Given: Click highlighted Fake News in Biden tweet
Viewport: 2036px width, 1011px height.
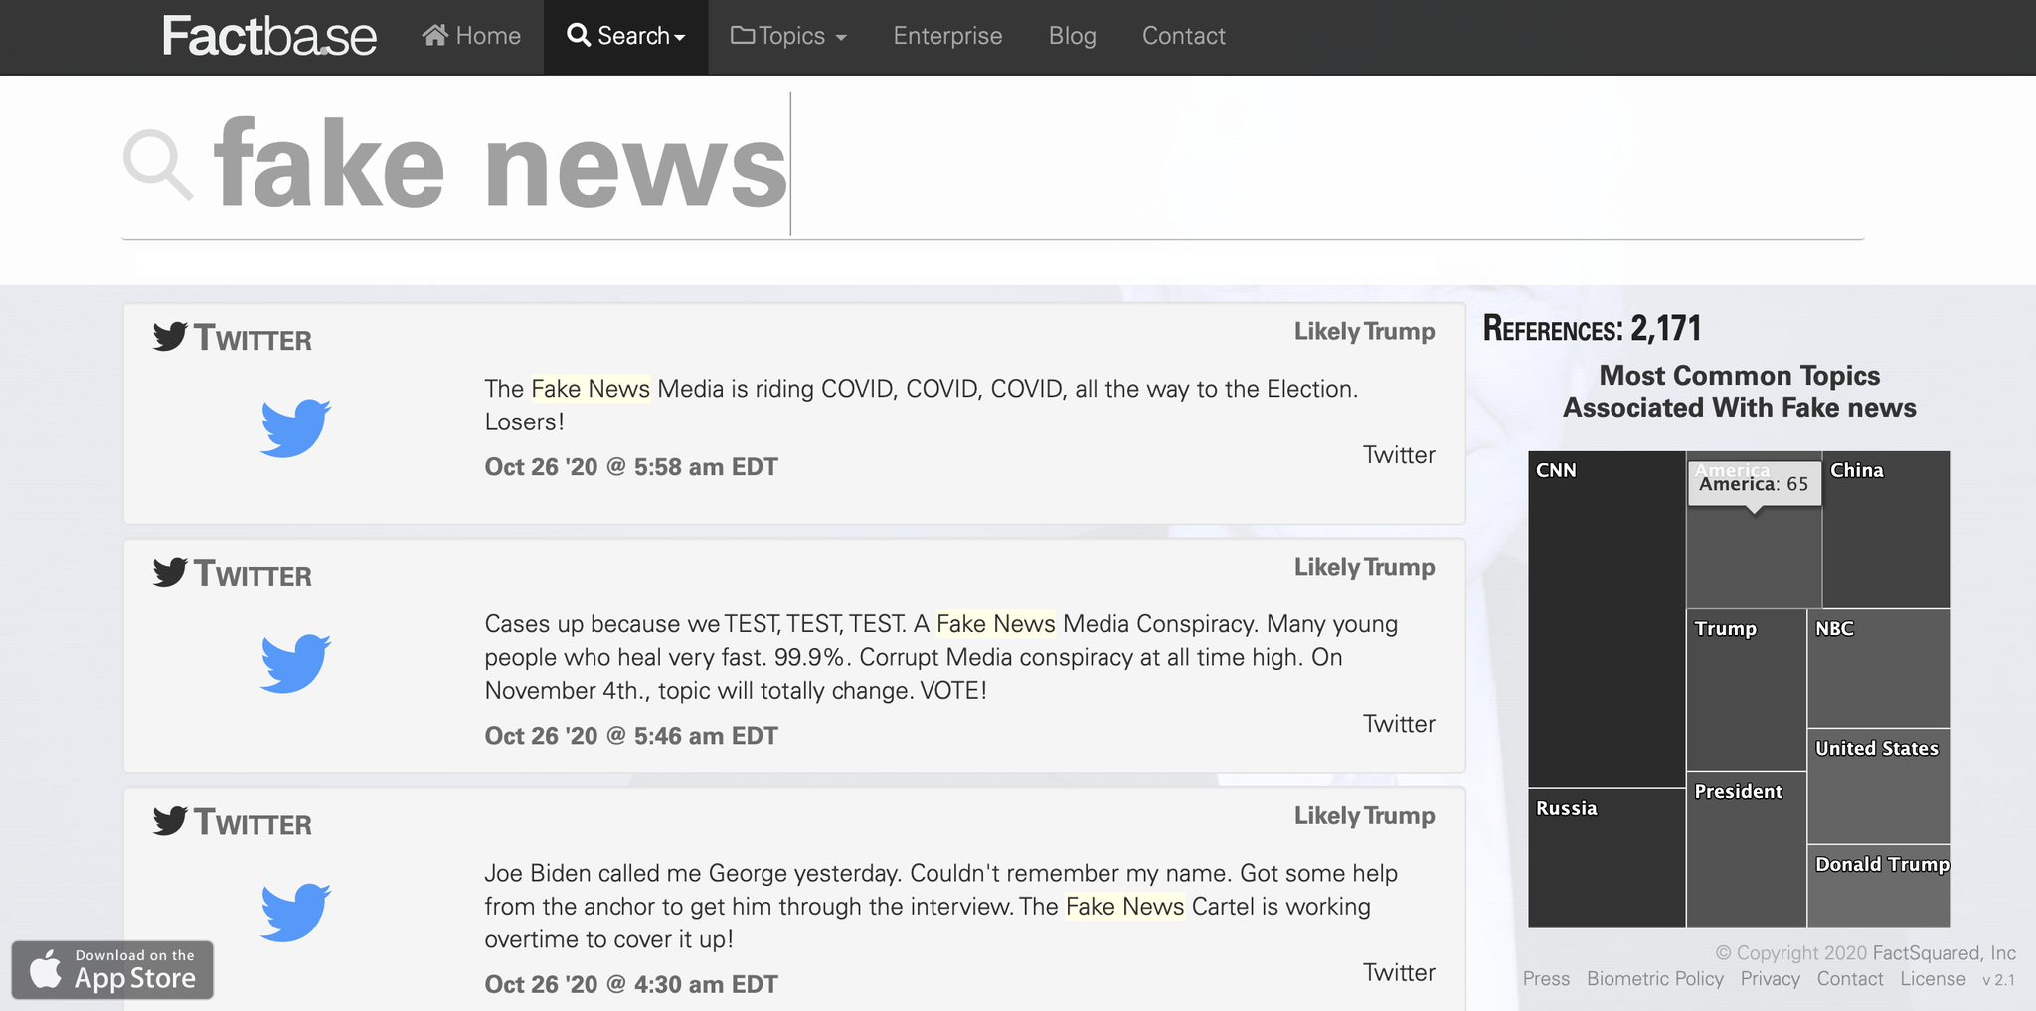Looking at the screenshot, I should [x=1124, y=907].
